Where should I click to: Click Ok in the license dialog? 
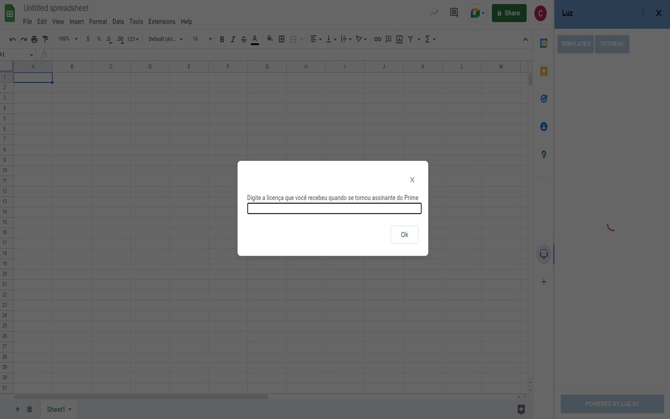[404, 235]
